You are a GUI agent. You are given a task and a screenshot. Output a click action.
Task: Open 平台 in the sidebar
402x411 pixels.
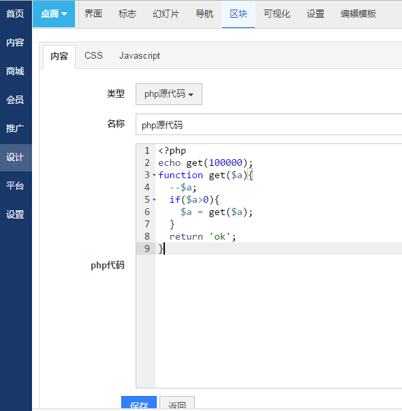[x=16, y=186]
